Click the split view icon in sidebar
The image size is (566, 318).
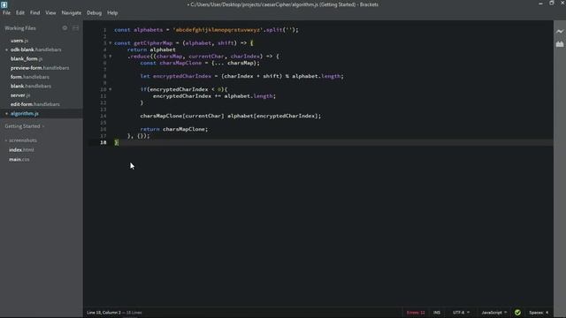[75, 27]
